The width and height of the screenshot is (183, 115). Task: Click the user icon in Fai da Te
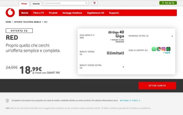tap(163, 3)
